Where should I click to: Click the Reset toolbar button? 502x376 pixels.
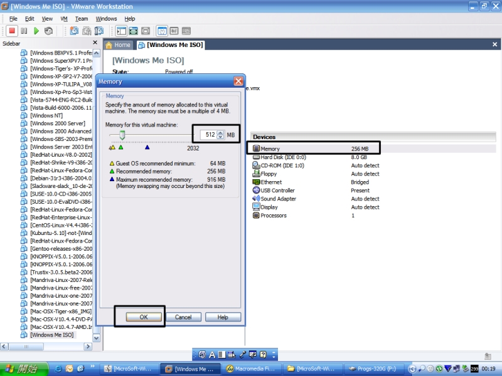pos(48,31)
